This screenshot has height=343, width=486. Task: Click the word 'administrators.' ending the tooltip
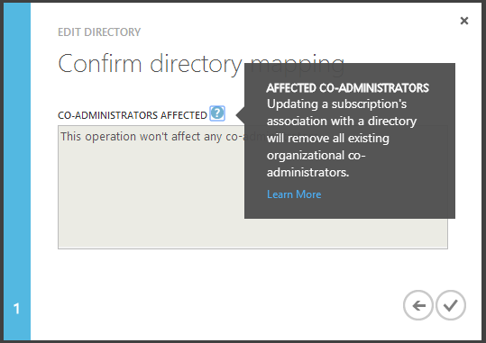307,173
